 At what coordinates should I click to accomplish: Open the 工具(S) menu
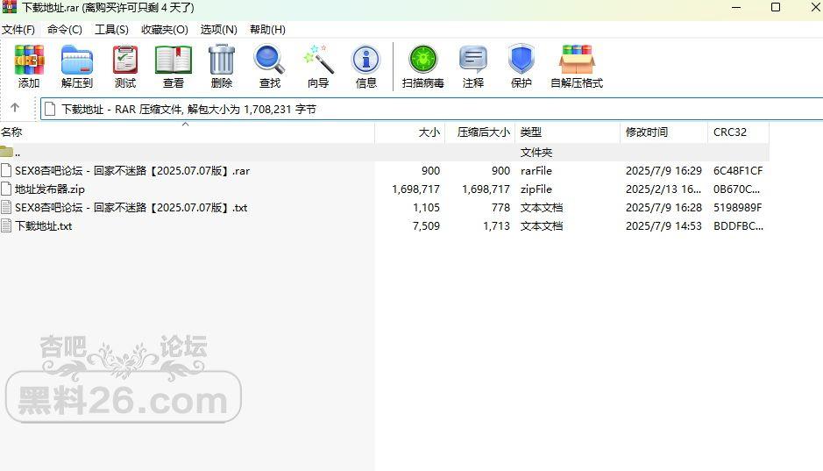pyautogui.click(x=111, y=30)
